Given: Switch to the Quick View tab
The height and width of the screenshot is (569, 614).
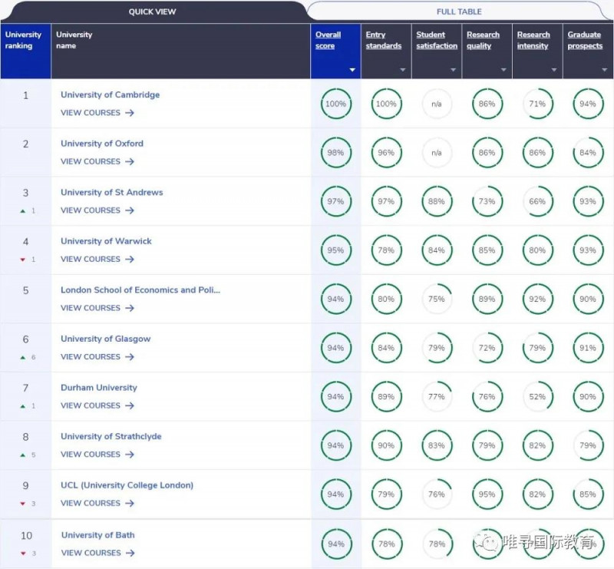Looking at the screenshot, I should (152, 12).
